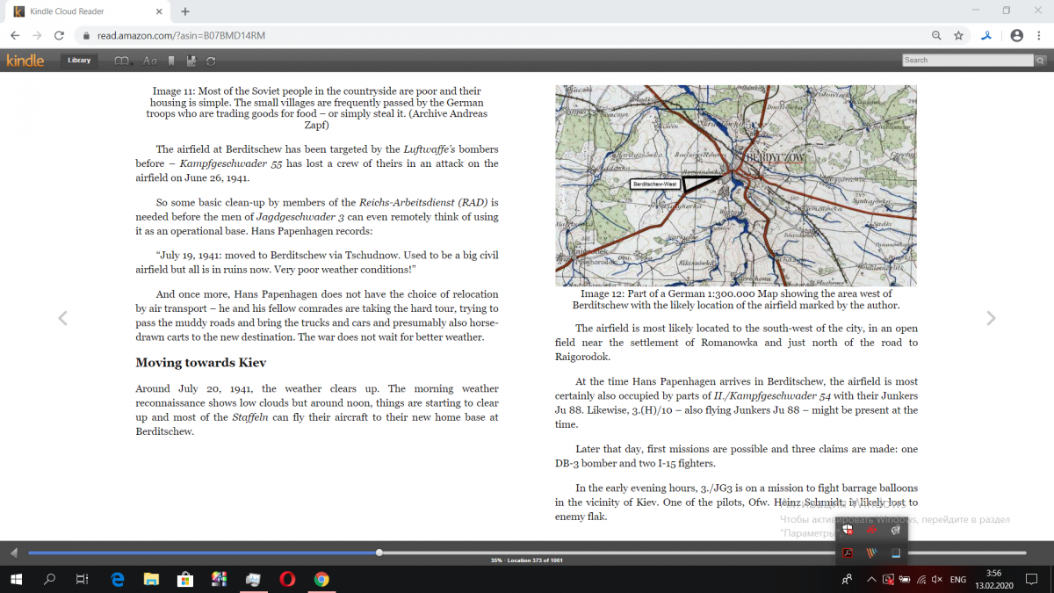Click the reading progress slider handle
This screenshot has height=593, width=1054.
(x=379, y=553)
